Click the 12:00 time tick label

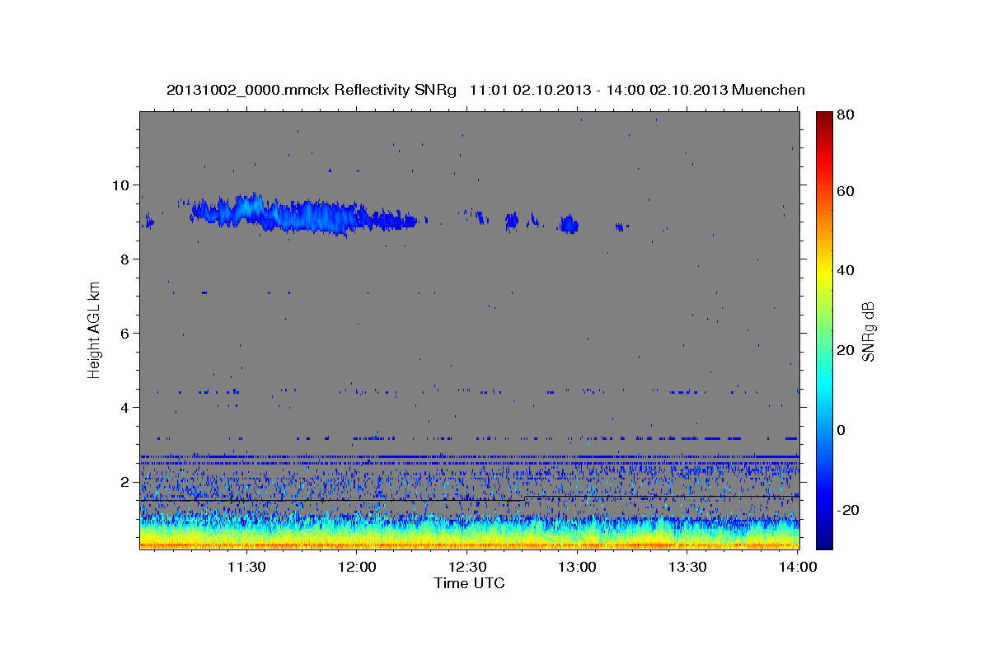coord(357,567)
